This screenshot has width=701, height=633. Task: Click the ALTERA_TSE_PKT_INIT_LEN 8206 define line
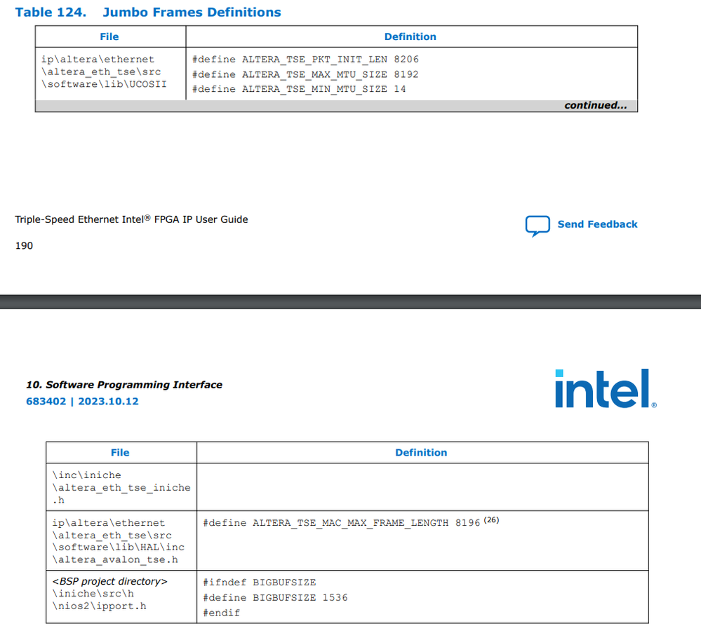pyautogui.click(x=305, y=60)
